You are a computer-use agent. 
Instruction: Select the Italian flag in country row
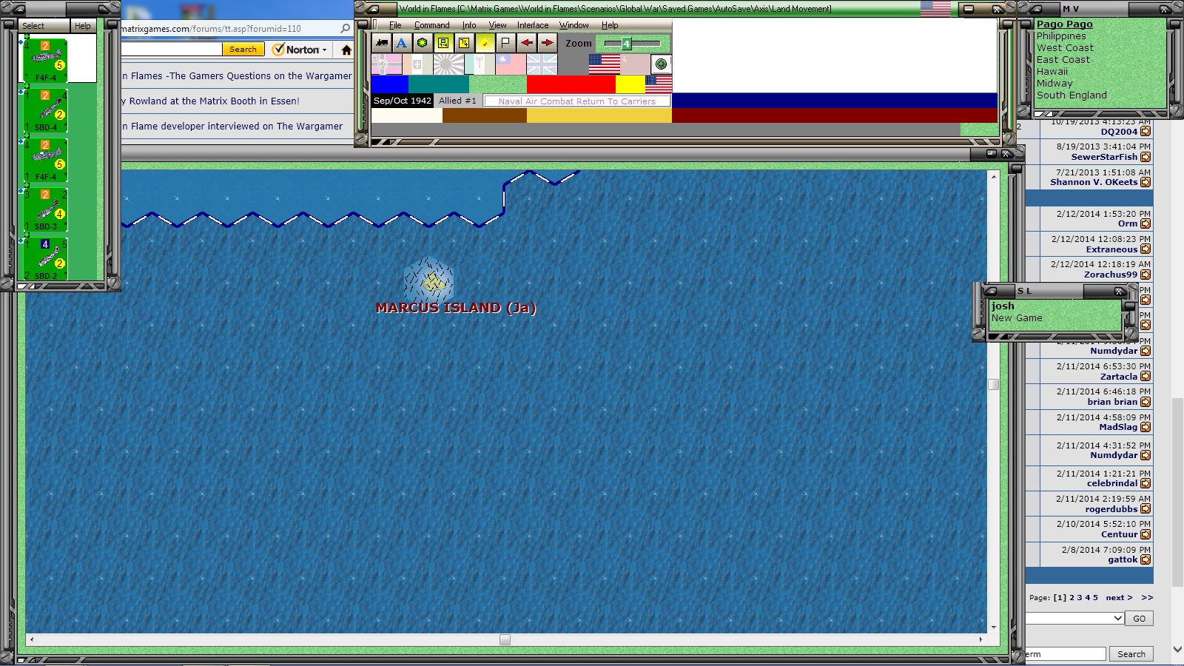(x=417, y=64)
